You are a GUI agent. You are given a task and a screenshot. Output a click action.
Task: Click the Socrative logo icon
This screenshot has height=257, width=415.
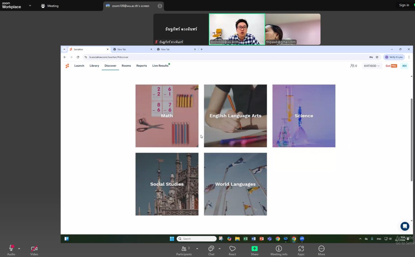pyautogui.click(x=67, y=66)
